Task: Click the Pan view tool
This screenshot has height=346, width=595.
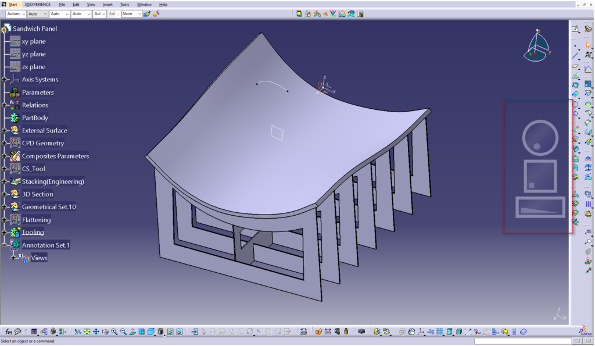Action: pos(96,331)
